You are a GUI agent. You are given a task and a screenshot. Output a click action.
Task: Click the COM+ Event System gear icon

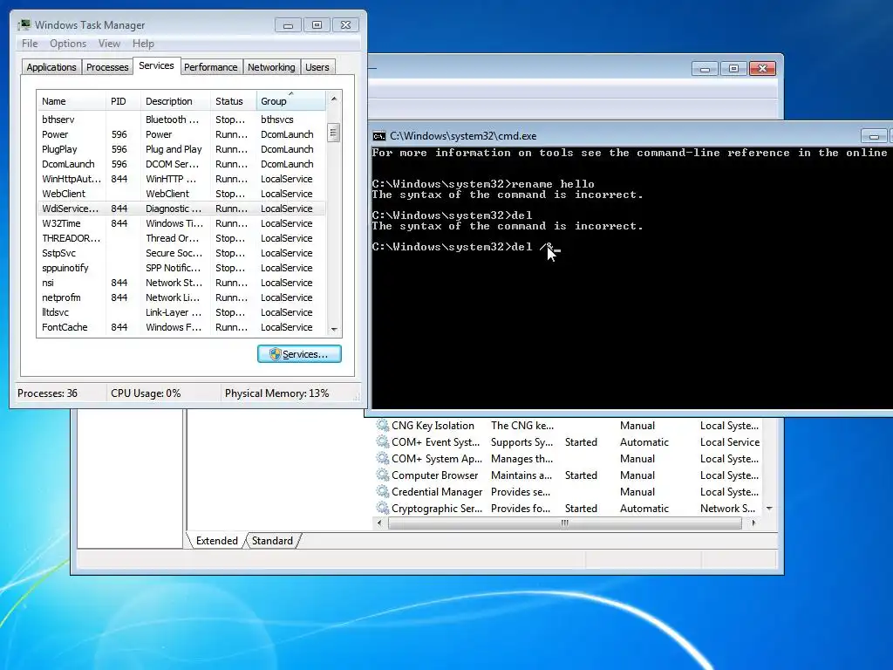tap(383, 442)
